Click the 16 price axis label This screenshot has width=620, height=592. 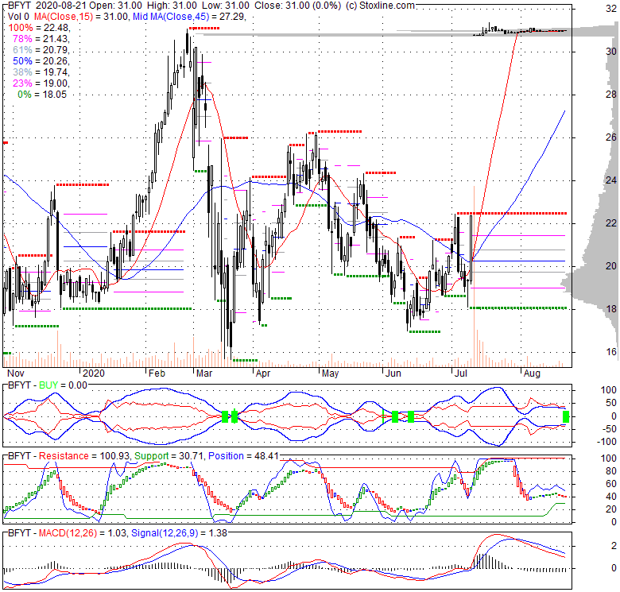click(611, 352)
